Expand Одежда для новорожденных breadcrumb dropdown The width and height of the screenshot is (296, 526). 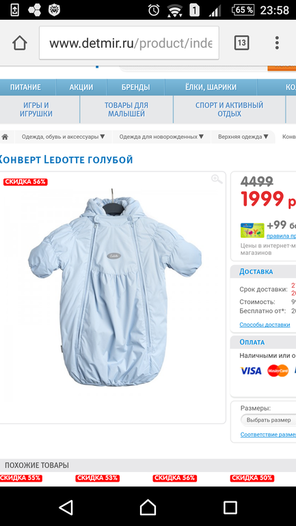161,137
